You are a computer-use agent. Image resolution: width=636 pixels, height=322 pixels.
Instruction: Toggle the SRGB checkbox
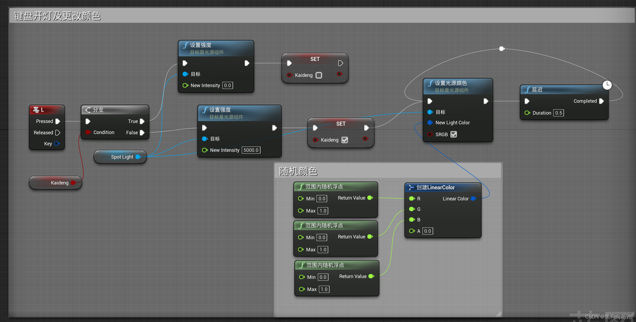454,134
